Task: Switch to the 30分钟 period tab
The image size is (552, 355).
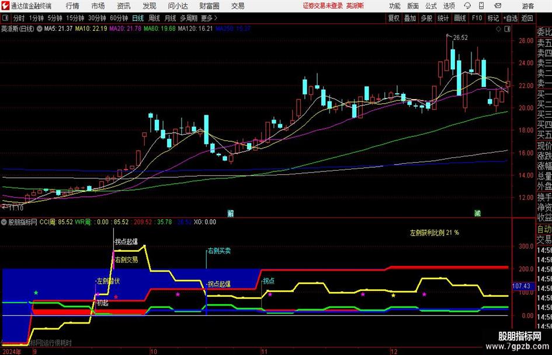Action: click(x=97, y=18)
